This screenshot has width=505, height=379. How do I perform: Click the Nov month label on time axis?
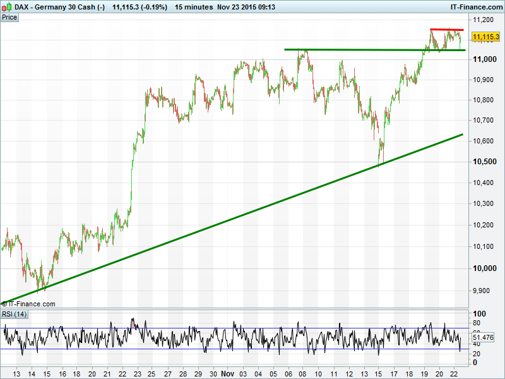coord(227,373)
